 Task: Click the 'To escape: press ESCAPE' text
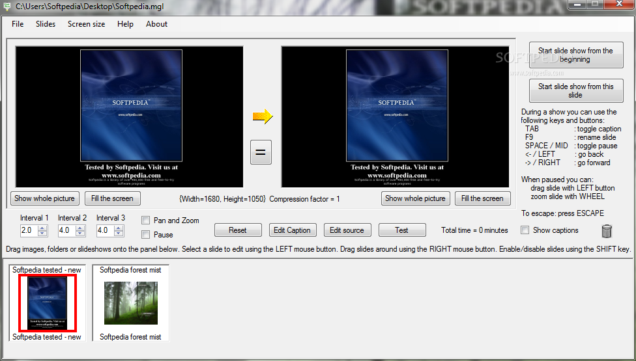pyautogui.click(x=562, y=213)
